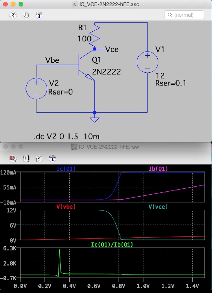This screenshot has height=293, width=213.
Task: Click the zoom-to-fit icon in waveform toolbar
Action: [x=13, y=158]
